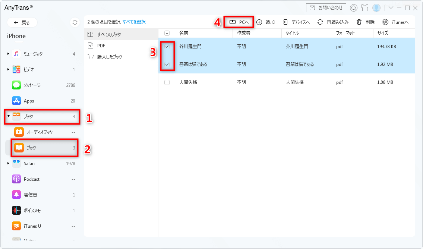Uncheck the 吾輩は猫である row checkbox

coord(167,64)
